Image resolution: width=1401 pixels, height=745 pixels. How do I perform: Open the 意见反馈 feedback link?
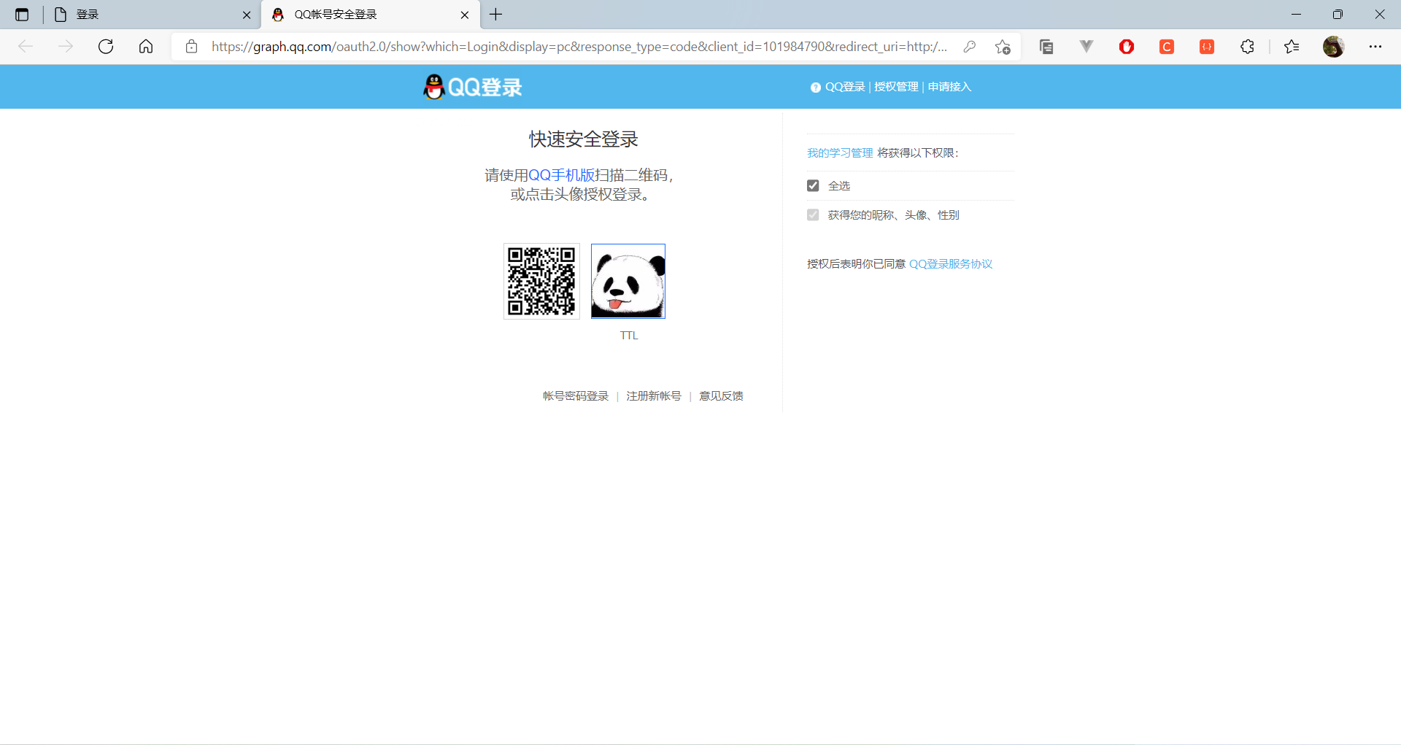point(721,395)
